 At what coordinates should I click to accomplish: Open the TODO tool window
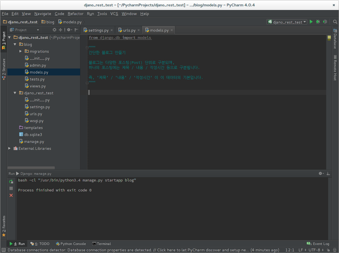click(40, 244)
